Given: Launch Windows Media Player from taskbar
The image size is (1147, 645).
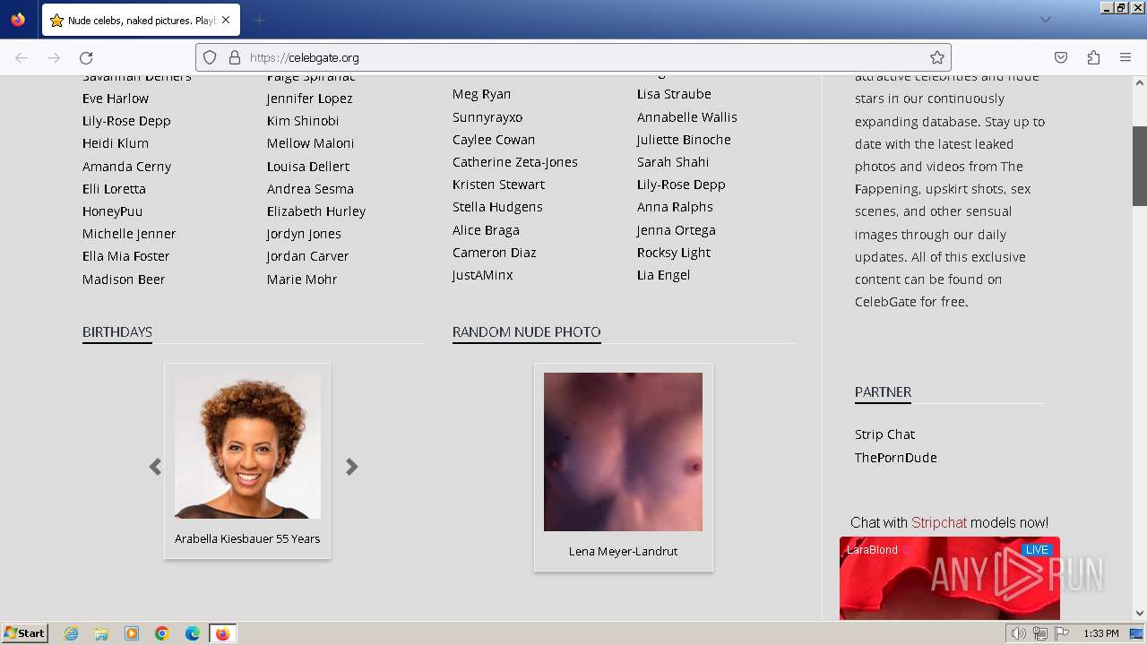Looking at the screenshot, I should pyautogui.click(x=132, y=633).
